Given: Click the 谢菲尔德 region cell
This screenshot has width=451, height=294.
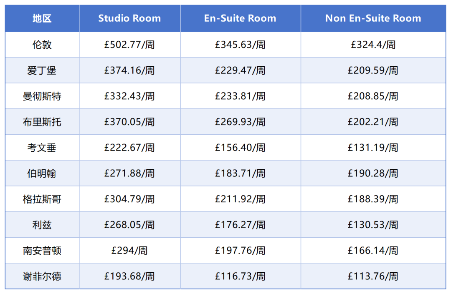Looking at the screenshot, I should point(42,276).
